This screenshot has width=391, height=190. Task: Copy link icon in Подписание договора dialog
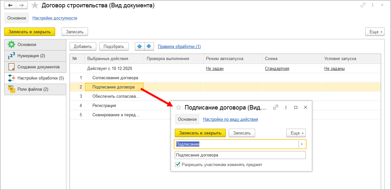click(276, 108)
